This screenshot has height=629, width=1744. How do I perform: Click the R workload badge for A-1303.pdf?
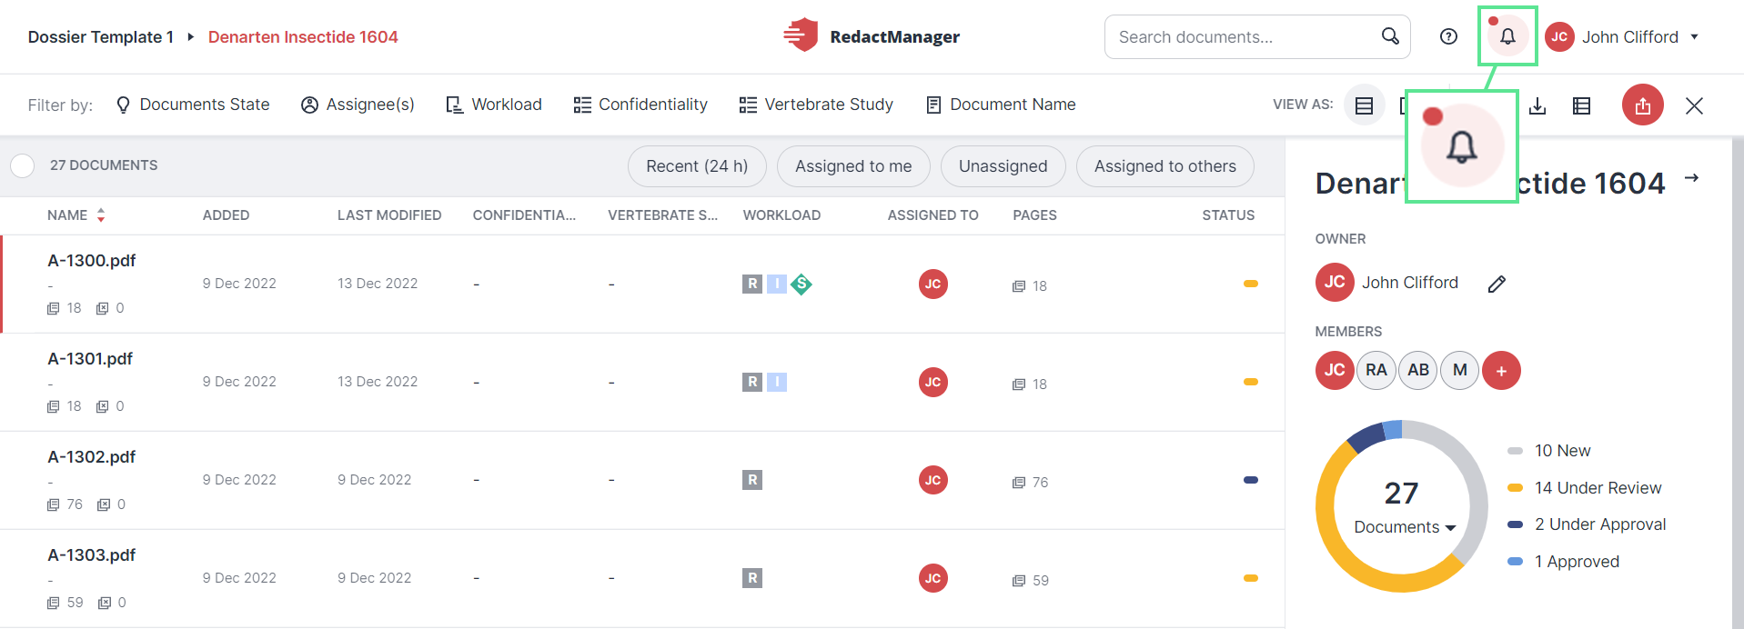click(x=752, y=578)
